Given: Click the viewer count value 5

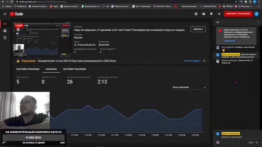Looking at the screenshot, I should [x=18, y=82].
